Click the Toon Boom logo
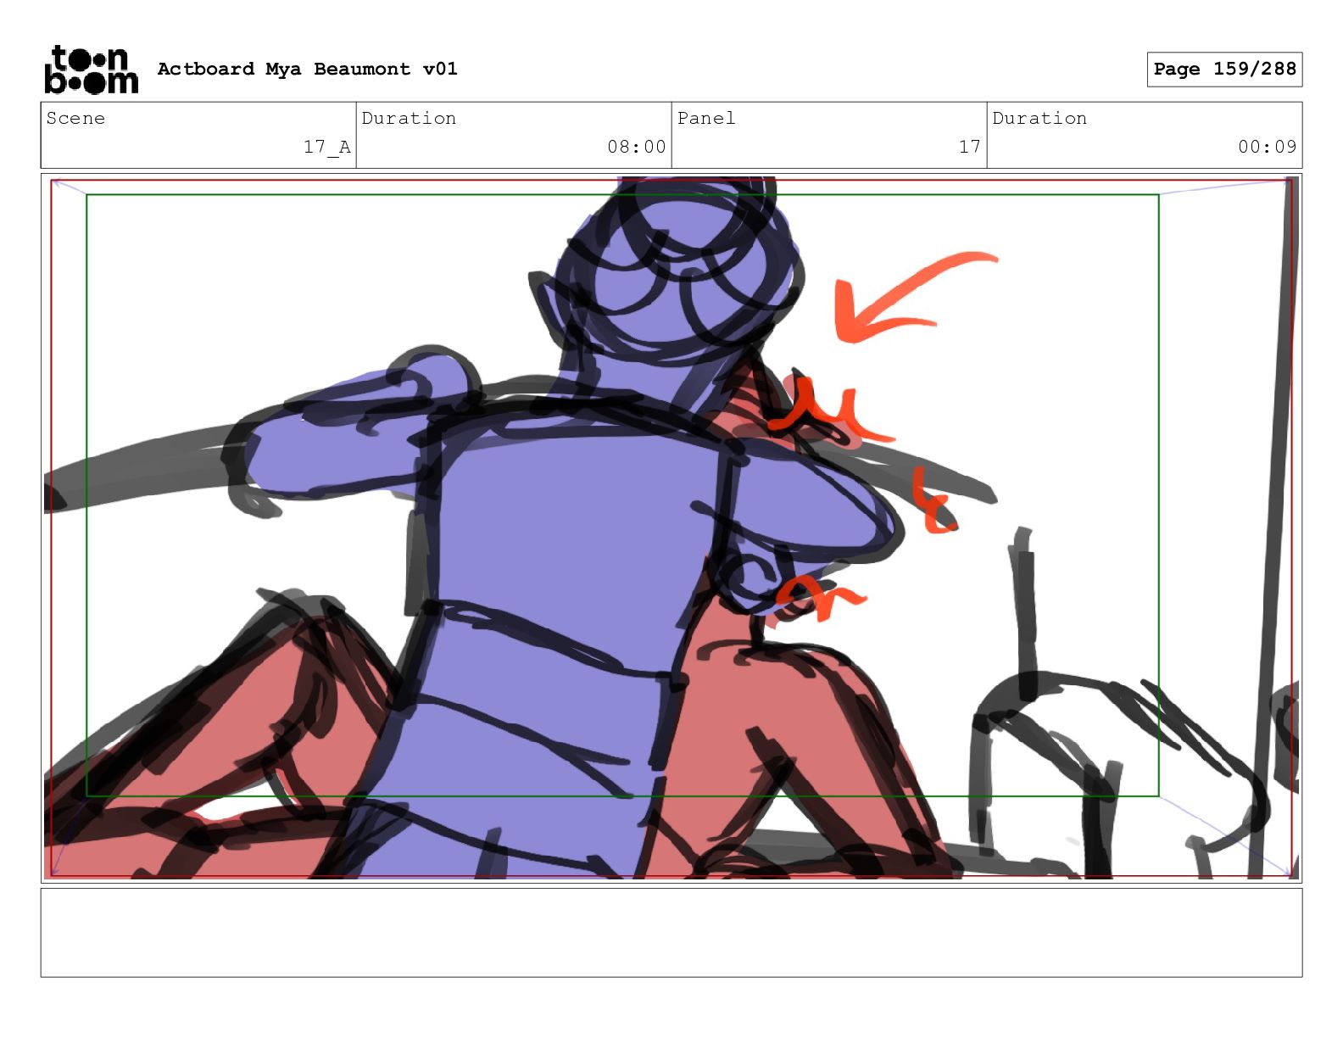Viewport: 1343px width, 1038px height. click(x=91, y=69)
